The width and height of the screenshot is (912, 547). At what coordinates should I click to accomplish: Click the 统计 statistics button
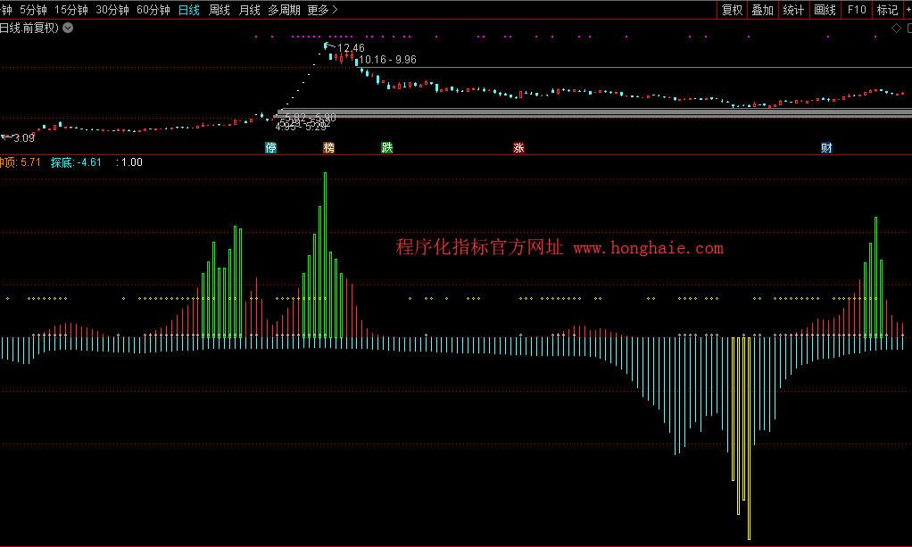793,10
